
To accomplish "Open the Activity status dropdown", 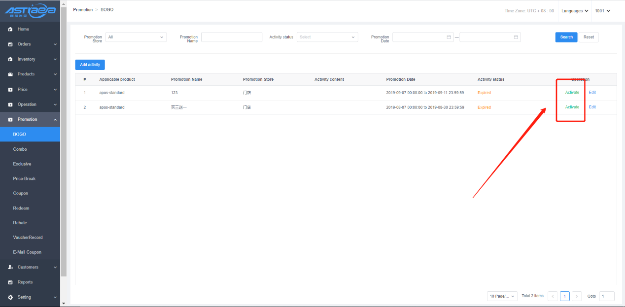I will tap(327, 37).
